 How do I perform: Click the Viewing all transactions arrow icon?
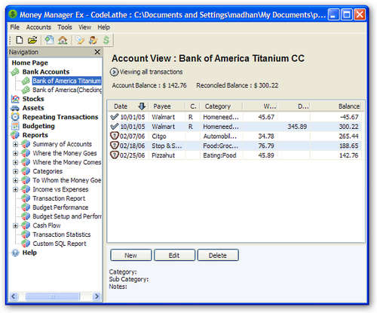click(114, 72)
